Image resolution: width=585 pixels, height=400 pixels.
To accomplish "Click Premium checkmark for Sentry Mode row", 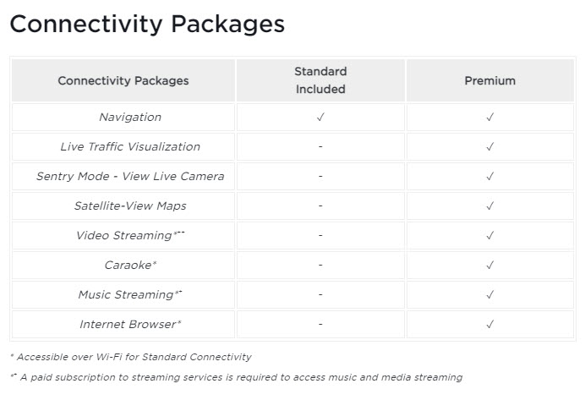I will 489,176.
